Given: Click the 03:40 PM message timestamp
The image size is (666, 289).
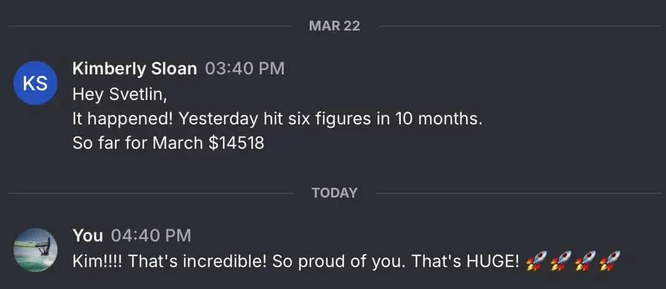Looking at the screenshot, I should 244,69.
